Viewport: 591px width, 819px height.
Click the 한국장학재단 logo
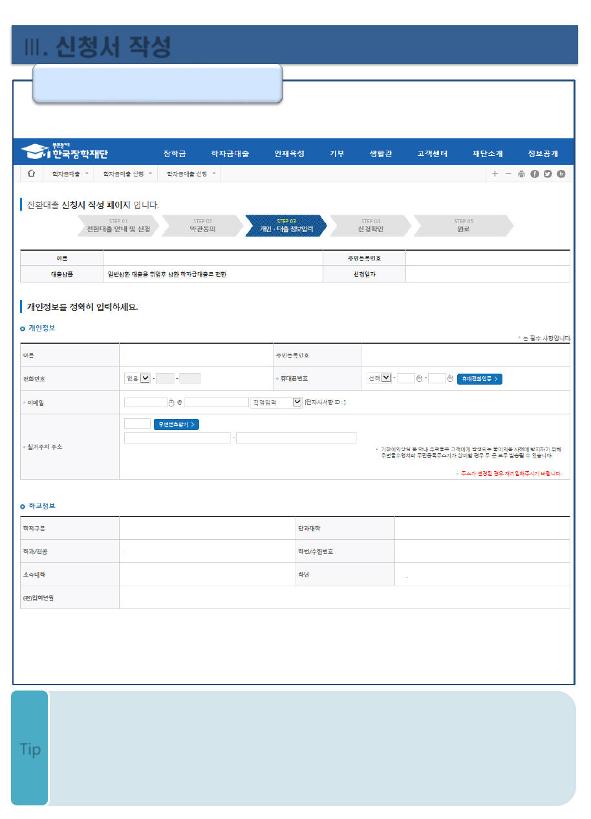(65, 153)
